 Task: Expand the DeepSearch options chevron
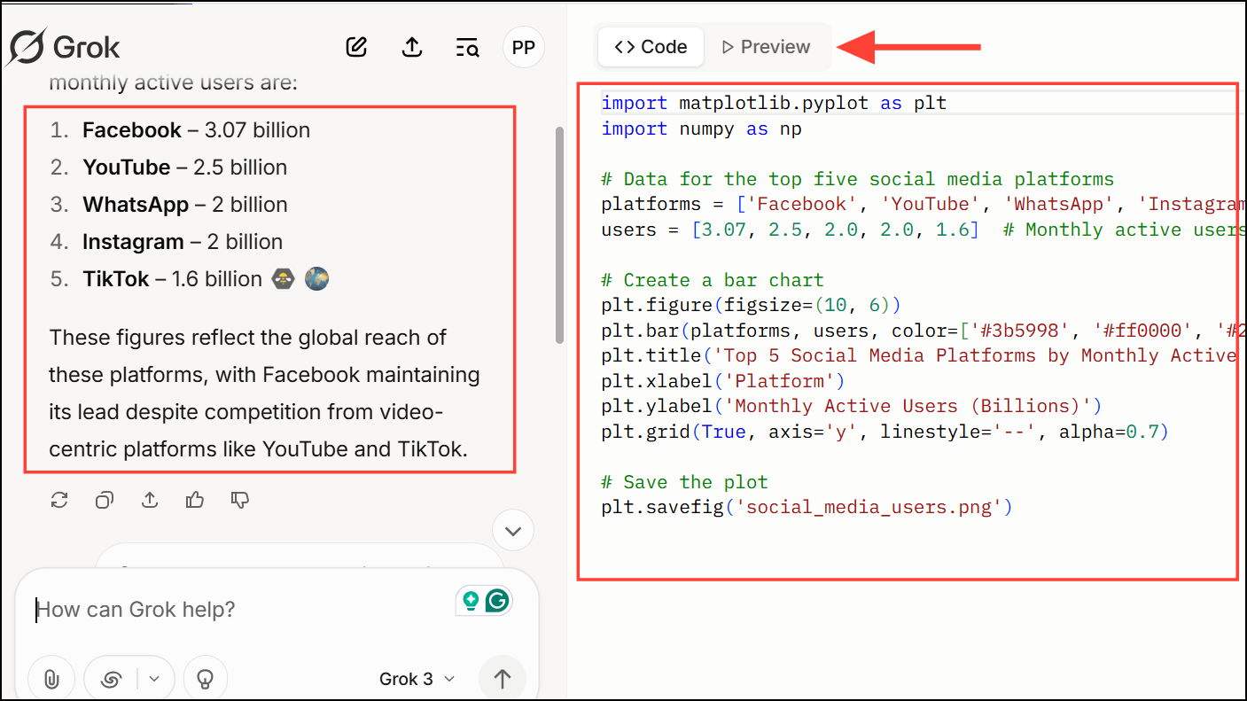[x=154, y=678]
